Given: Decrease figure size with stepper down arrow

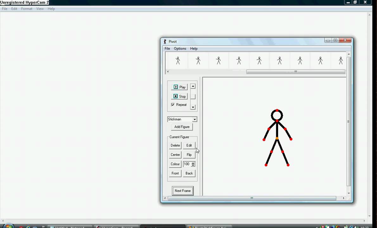Looking at the screenshot, I should (x=193, y=165).
